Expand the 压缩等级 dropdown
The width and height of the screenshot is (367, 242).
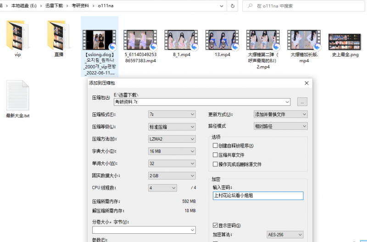tap(172, 127)
